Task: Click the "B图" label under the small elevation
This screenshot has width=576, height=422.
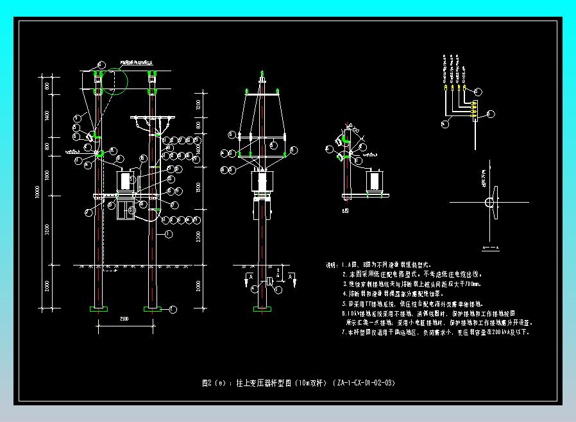Action: (345, 211)
